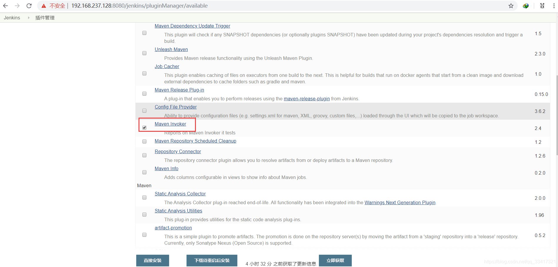
Task: Click the 立即获取 check now button
Action: 335,261
